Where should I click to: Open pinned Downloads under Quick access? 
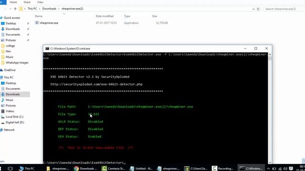pos(13,29)
